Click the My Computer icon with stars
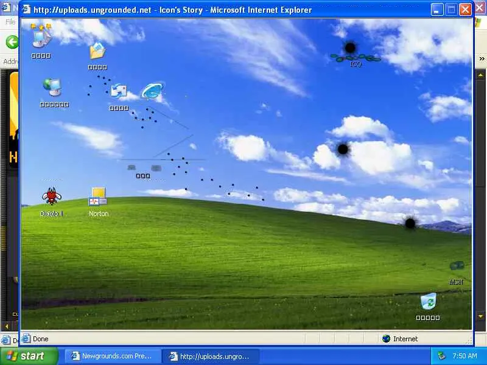Screen dimensions: 487x365 (41, 36)
